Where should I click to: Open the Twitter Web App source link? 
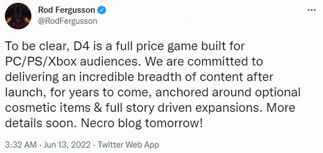pyautogui.click(x=128, y=145)
